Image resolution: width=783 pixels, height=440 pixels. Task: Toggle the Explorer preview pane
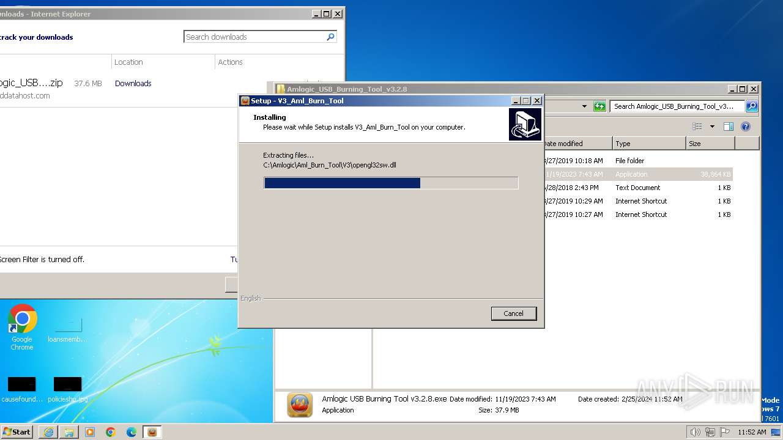coord(729,127)
